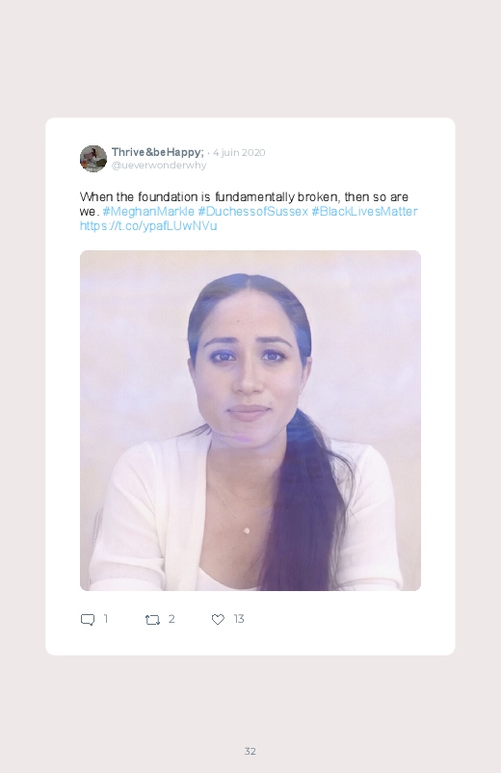Click the reply speech bubble icon
Screen dimensions: 501x773
(x=88, y=620)
